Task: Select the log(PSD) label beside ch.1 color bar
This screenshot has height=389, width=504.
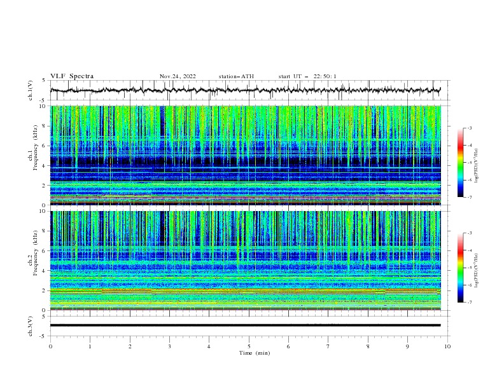Action: click(x=476, y=166)
